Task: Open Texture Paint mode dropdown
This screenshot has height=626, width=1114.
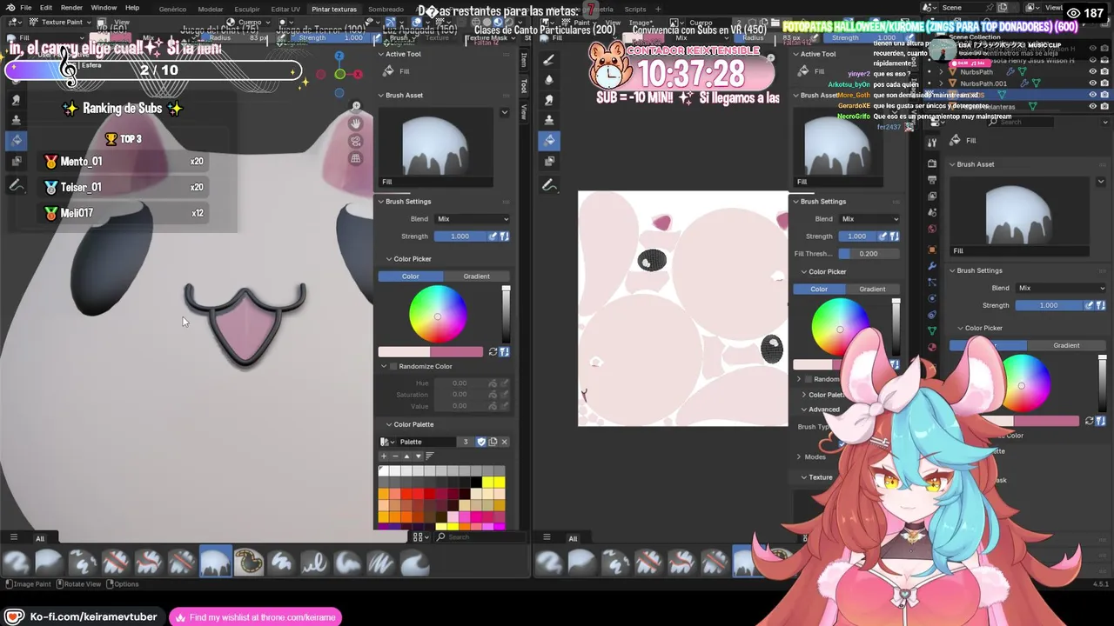Action: tap(59, 22)
